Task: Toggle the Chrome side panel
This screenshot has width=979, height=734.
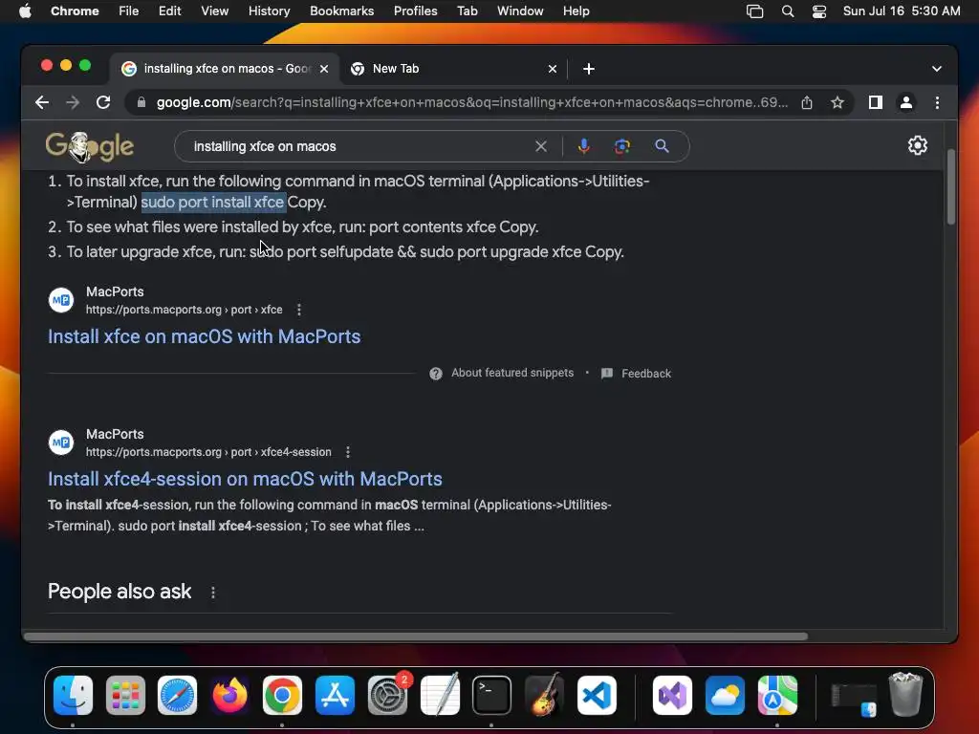Action: pos(876,102)
